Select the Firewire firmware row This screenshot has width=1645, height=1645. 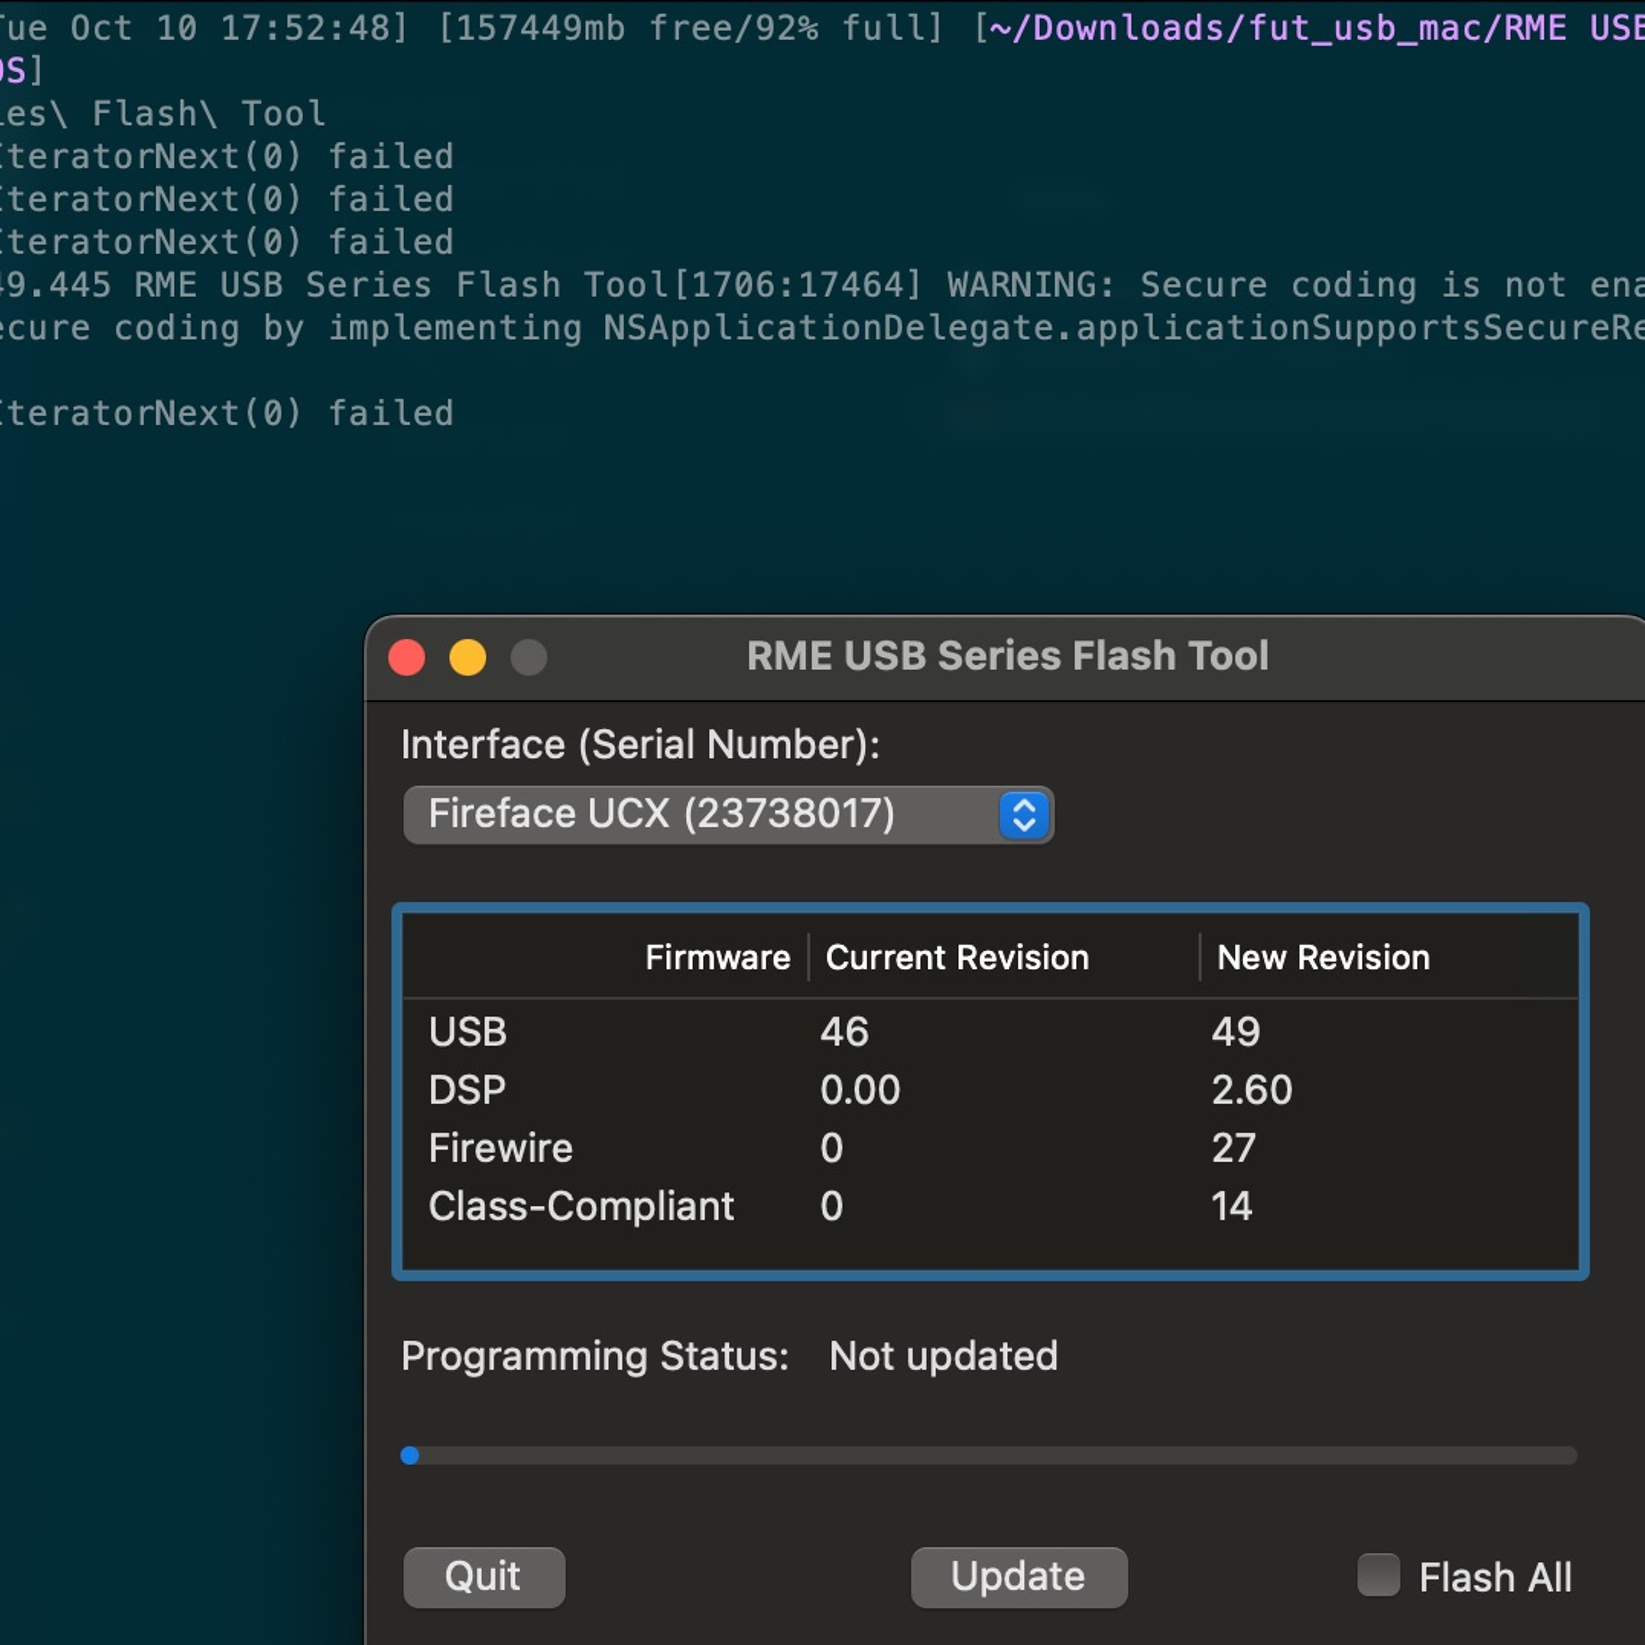click(x=989, y=1148)
